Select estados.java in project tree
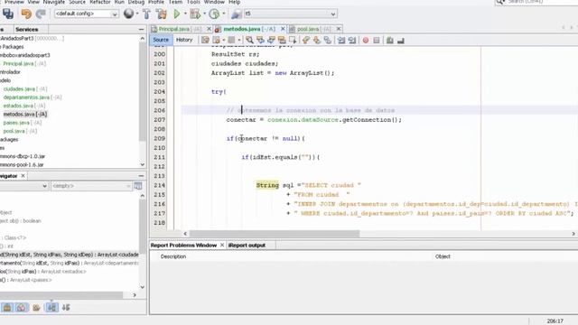 pyautogui.click(x=24, y=106)
